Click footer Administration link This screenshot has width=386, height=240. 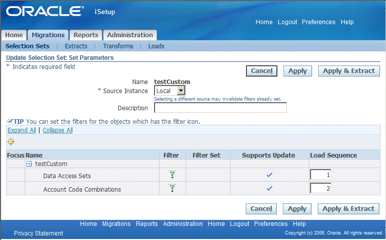point(183,224)
